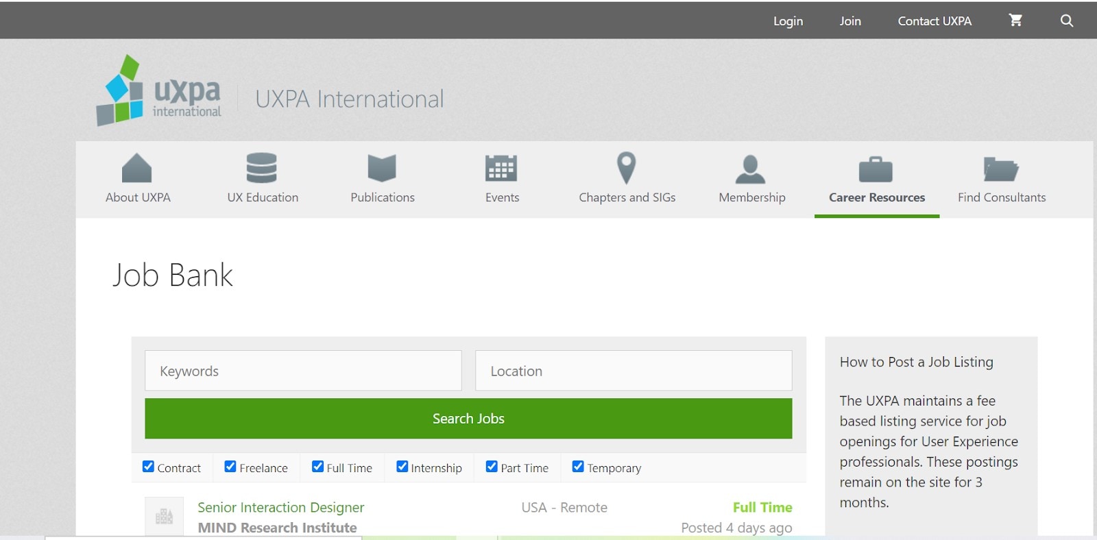Image resolution: width=1097 pixels, height=540 pixels.
Task: Open the shopping cart icon
Action: pyautogui.click(x=1015, y=21)
